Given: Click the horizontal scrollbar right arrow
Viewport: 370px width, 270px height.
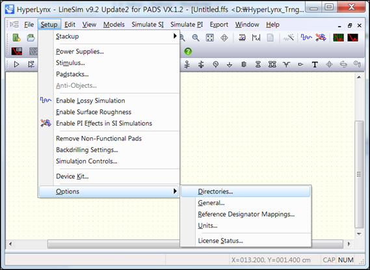Looking at the screenshot, I should pyautogui.click(x=349, y=244).
